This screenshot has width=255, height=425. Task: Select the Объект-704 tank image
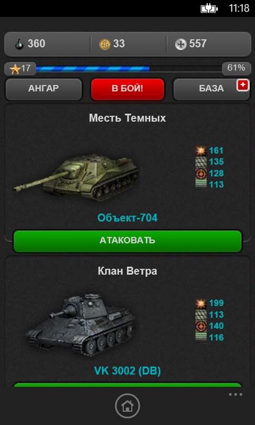[77, 177]
